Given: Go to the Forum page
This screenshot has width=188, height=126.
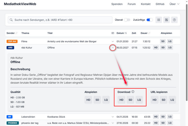Looking at the screenshot, I should point(132,4).
